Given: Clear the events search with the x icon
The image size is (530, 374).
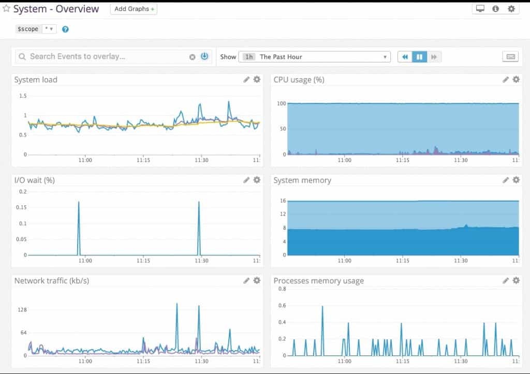Looking at the screenshot, I should tap(193, 57).
